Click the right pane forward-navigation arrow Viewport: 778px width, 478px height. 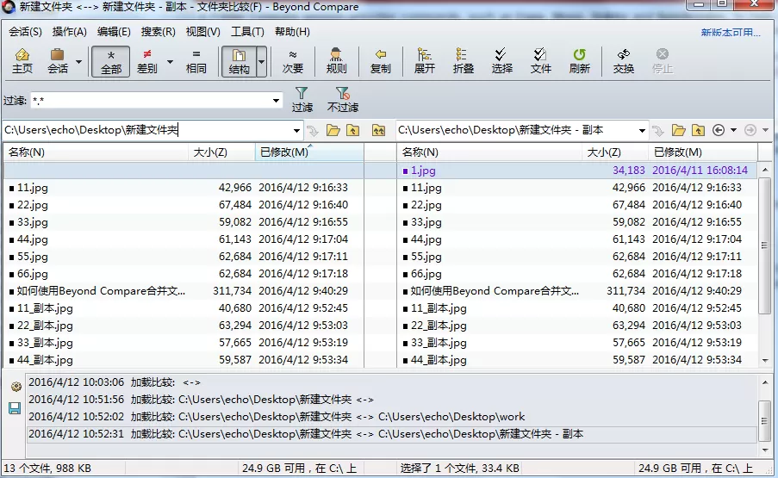point(750,130)
